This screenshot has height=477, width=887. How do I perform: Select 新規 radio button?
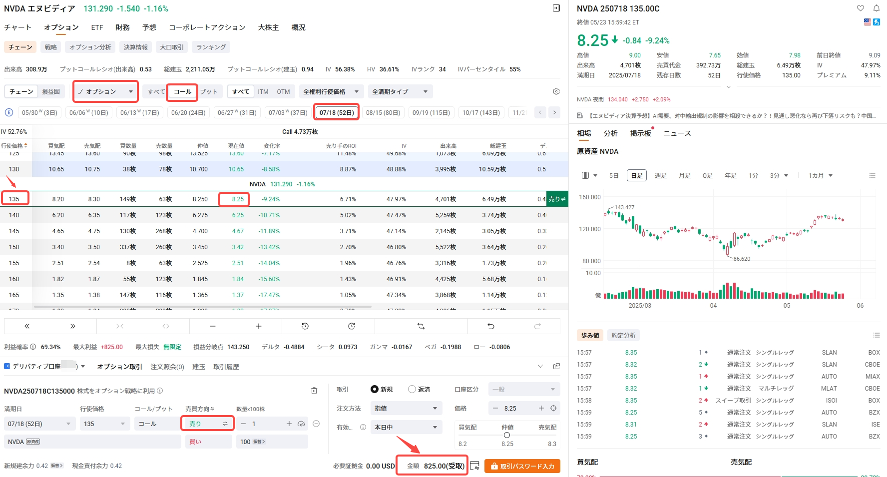[x=374, y=389]
